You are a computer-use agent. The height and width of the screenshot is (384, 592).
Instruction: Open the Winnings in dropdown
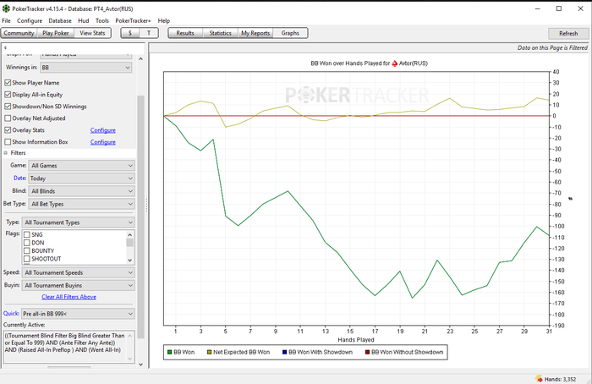[x=85, y=68]
